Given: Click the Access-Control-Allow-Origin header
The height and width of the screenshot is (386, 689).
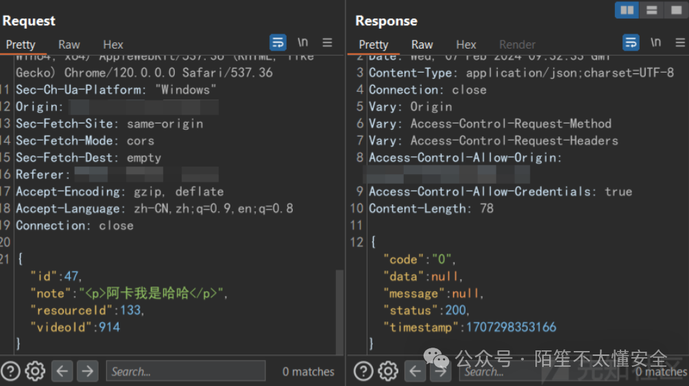Looking at the screenshot, I should [466, 158].
